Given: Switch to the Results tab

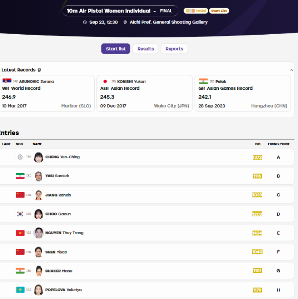Looking at the screenshot, I should [145, 49].
